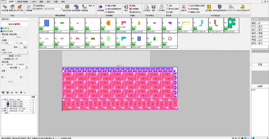This screenshot has height=139, width=269.
Task: Expand the 1 Aluminium, 1.5 (mm) tree node
Action: [x=3, y=109]
